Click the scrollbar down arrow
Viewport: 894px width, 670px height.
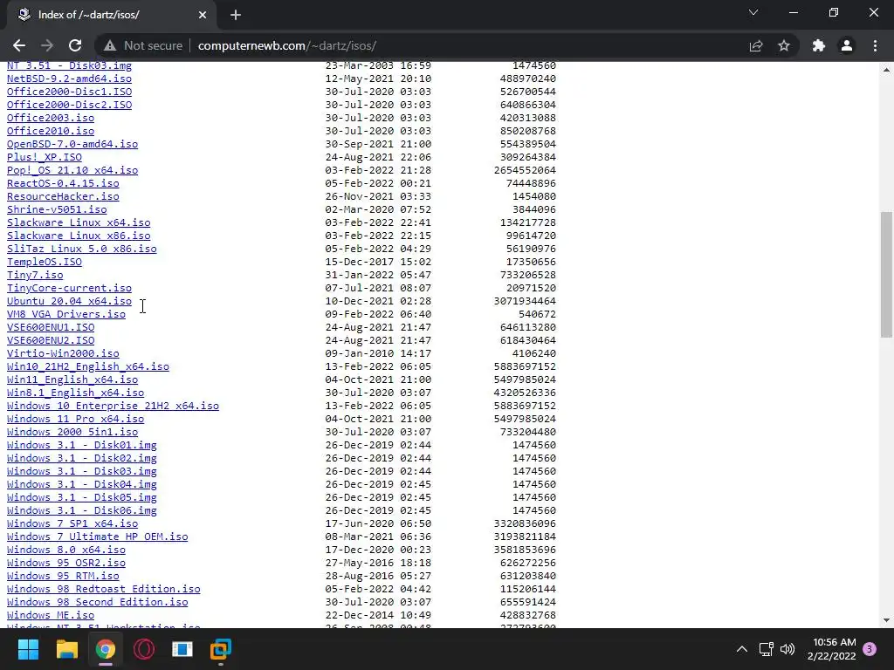(x=886, y=620)
